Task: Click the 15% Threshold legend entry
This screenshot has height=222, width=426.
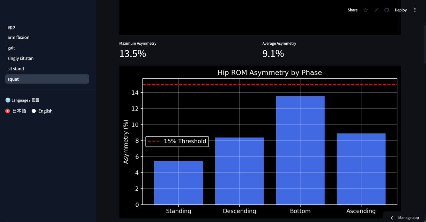Action: click(x=177, y=141)
